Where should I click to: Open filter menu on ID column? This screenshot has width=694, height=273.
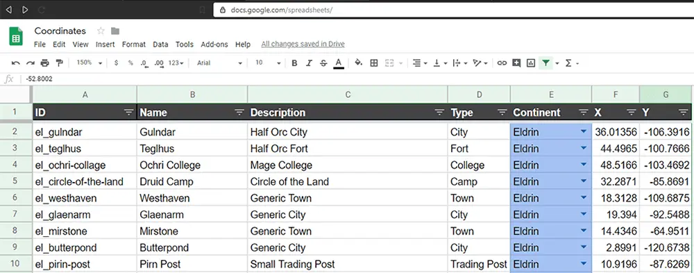point(129,113)
